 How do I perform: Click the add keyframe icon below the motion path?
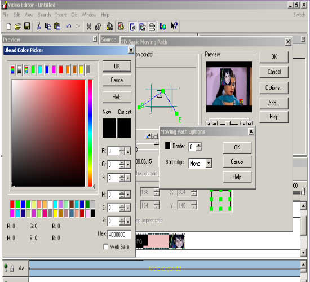coord(149,135)
